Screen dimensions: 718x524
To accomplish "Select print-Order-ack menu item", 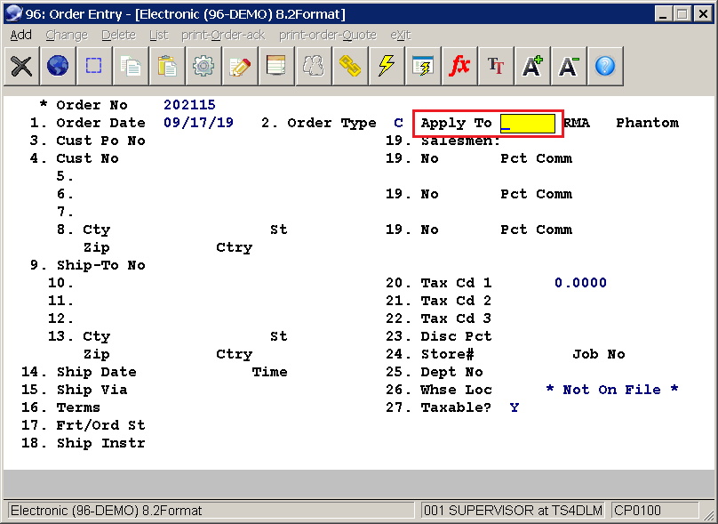I will pos(223,35).
